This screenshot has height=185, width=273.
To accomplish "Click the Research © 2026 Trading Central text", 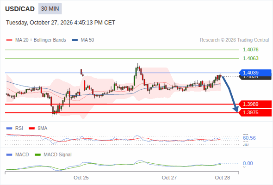I will point(234,40).
